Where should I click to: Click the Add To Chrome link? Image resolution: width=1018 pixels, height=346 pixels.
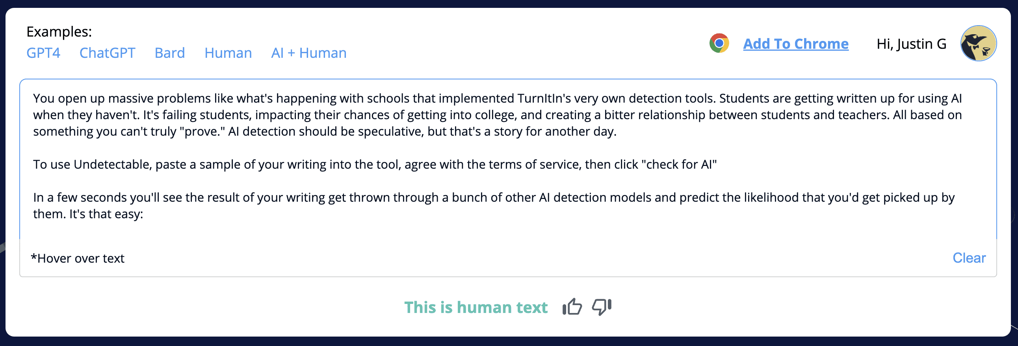click(795, 44)
